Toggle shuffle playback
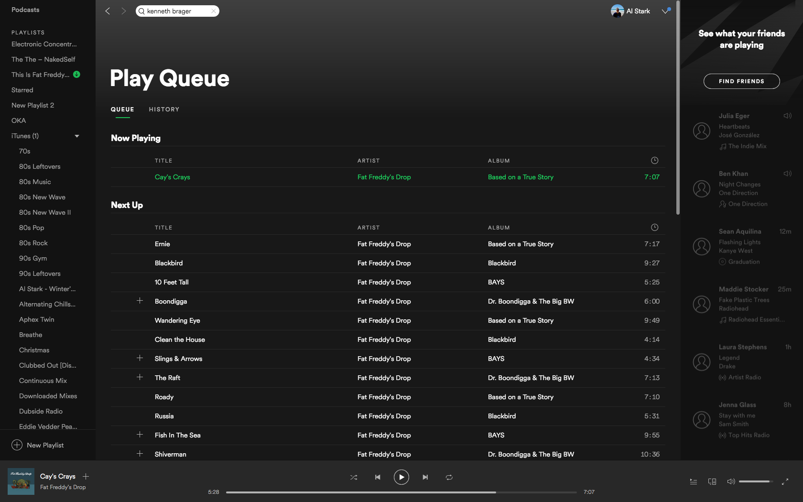This screenshot has width=803, height=502. click(x=354, y=477)
